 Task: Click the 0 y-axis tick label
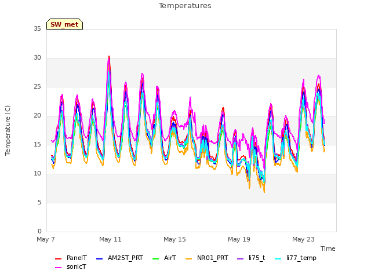coord(39,232)
